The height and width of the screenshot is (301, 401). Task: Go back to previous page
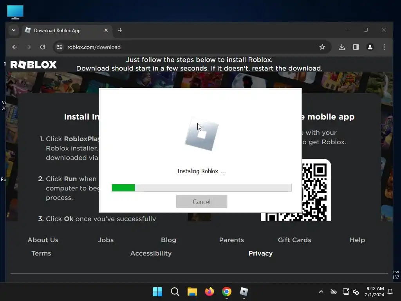coord(14,47)
